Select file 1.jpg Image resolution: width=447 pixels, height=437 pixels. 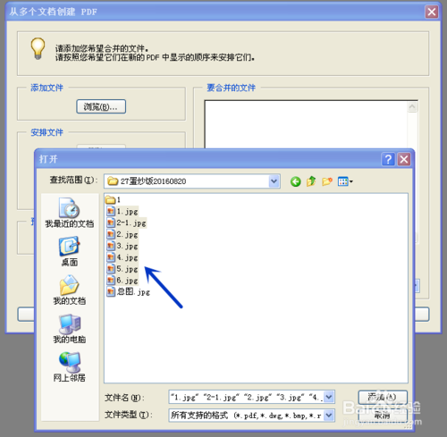[x=122, y=212]
